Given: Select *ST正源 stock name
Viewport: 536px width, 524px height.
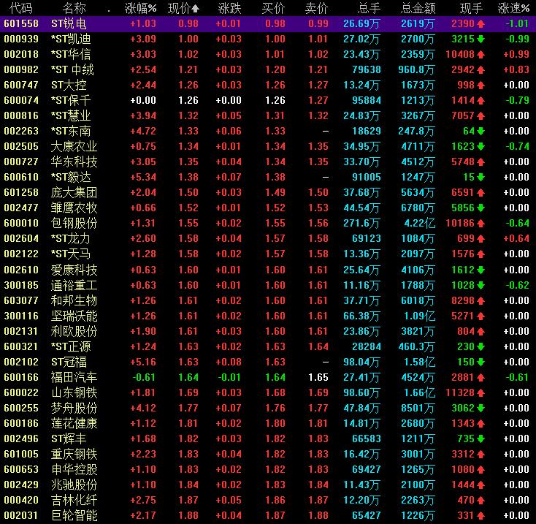Looking at the screenshot, I should coord(71,346).
